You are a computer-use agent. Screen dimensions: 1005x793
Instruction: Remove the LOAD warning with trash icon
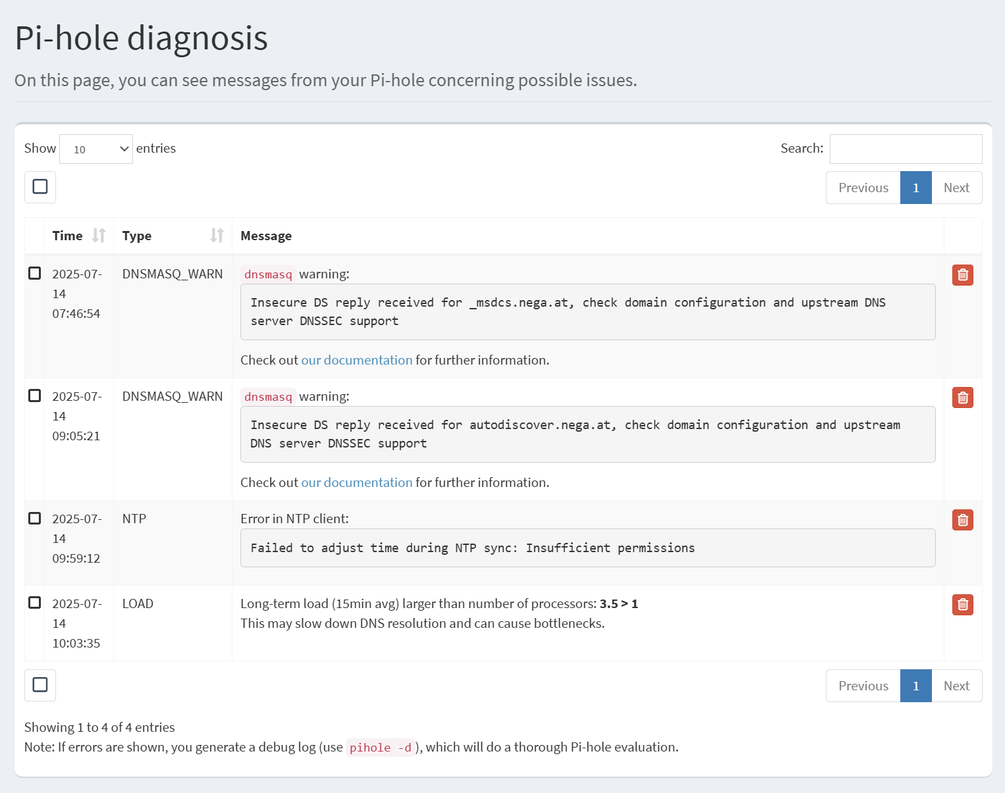tap(962, 604)
